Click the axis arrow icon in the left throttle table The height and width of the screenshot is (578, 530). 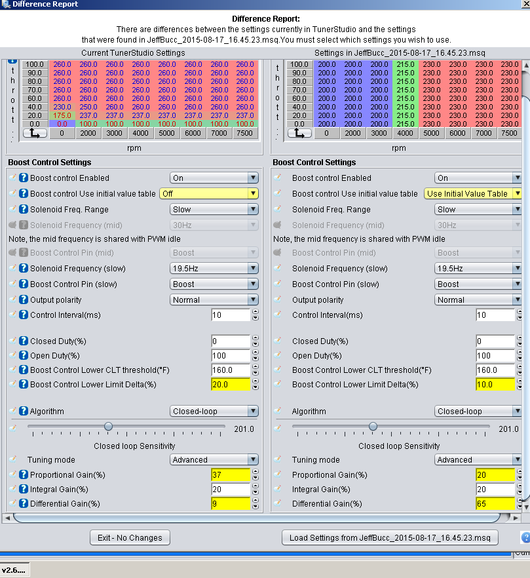tap(35, 132)
